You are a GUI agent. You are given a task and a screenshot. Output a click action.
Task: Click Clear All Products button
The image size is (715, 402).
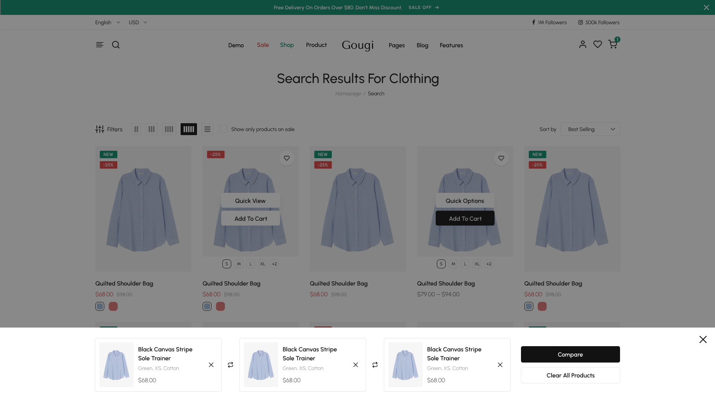pyautogui.click(x=570, y=375)
